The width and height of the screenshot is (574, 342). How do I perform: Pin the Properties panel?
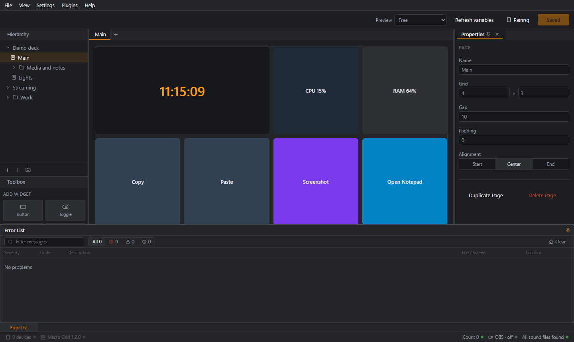[488, 34]
